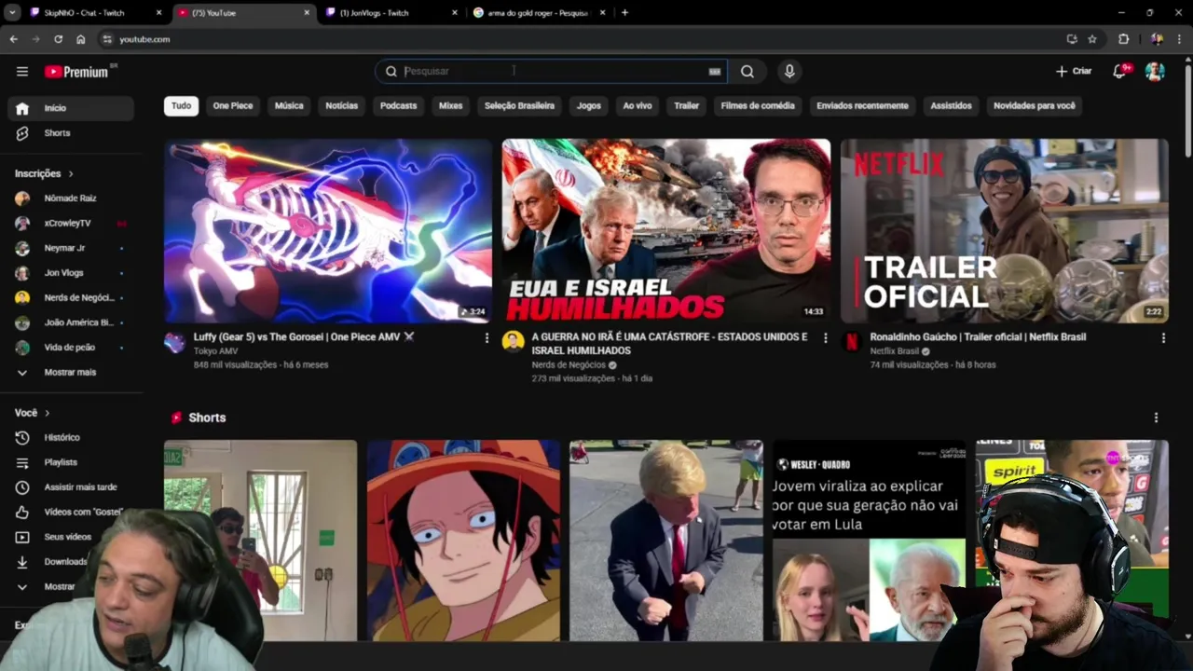Open Netflix Brasil channel avatar

click(x=851, y=342)
